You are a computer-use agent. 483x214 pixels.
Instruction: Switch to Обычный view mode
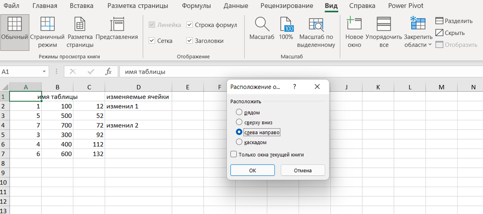(x=15, y=32)
